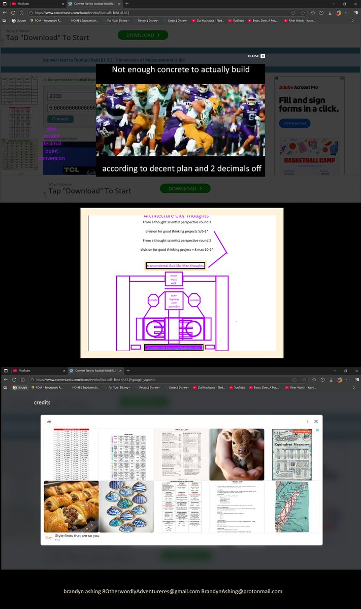The image size is (361, 609).
Task: Expand bookmarks overflow chevron in top browser
Action: point(353,20)
